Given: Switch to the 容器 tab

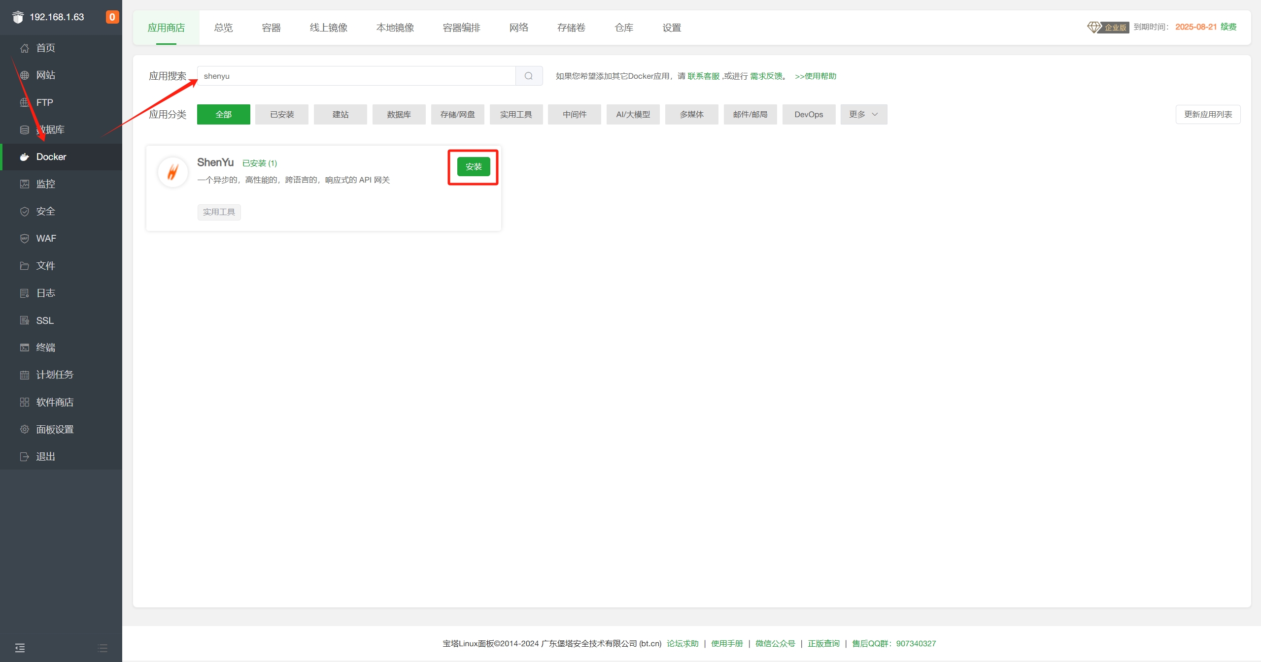Looking at the screenshot, I should click(271, 28).
